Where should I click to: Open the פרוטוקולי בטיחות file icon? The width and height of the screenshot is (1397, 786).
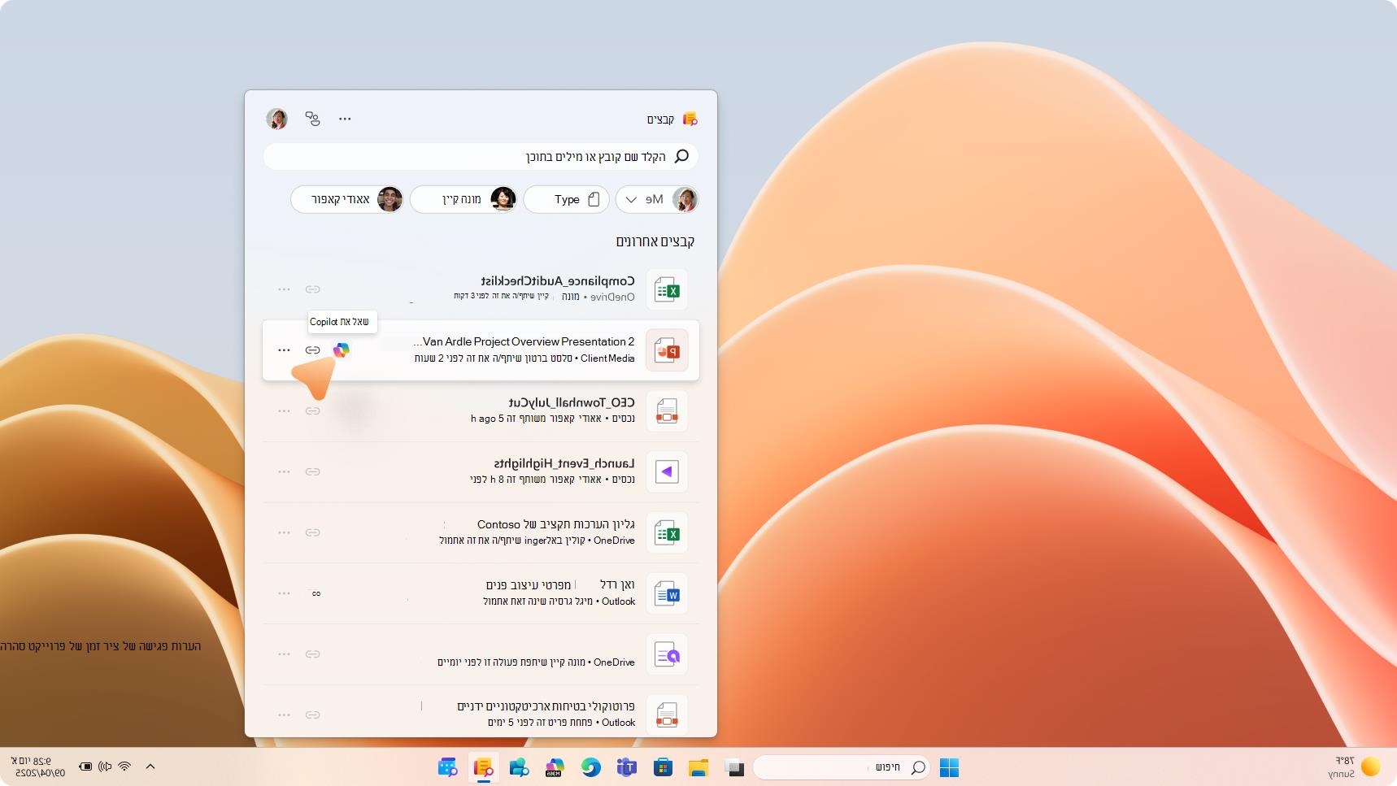click(667, 714)
